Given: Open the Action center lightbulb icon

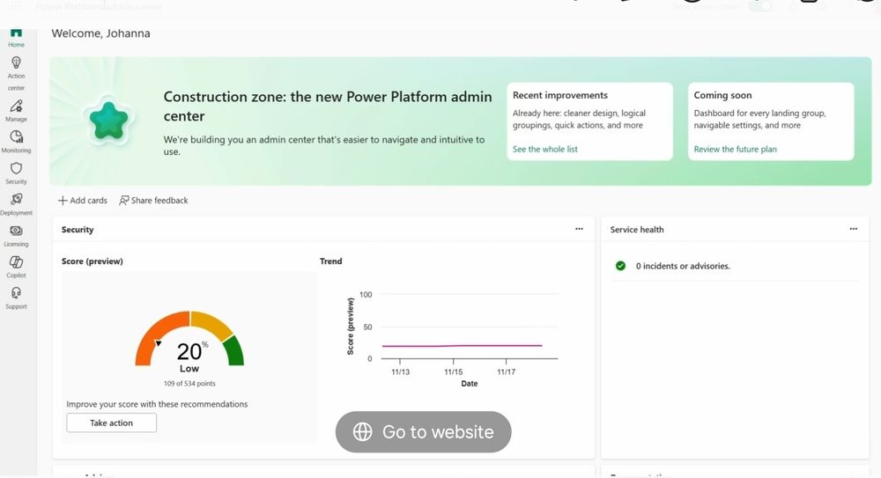Looking at the screenshot, I should point(16,63).
